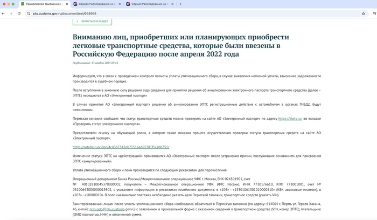Close the 'Приволжское таможенное' tab

pyautogui.click(x=66, y=4)
